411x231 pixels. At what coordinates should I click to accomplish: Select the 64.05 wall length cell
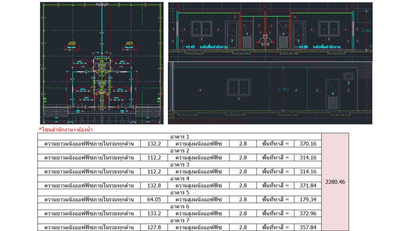[154, 199]
